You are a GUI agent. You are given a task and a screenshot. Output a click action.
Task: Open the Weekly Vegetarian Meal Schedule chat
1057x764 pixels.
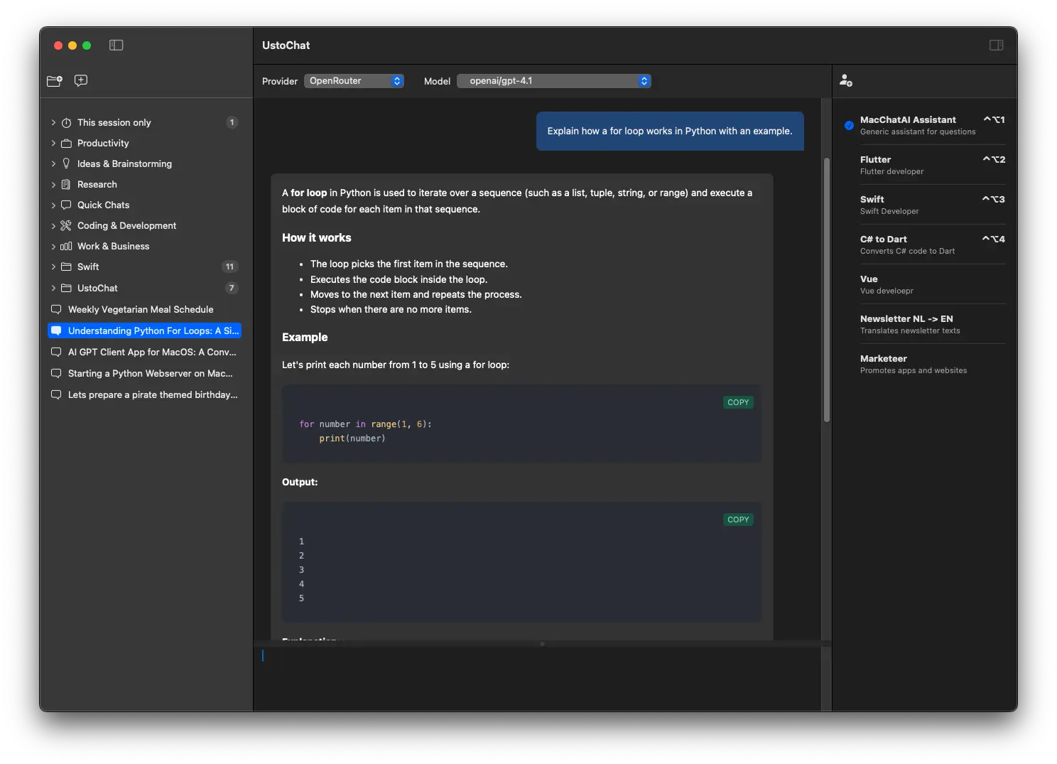(x=141, y=310)
